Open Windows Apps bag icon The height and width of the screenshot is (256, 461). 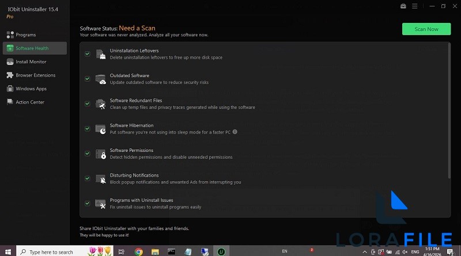pos(10,89)
